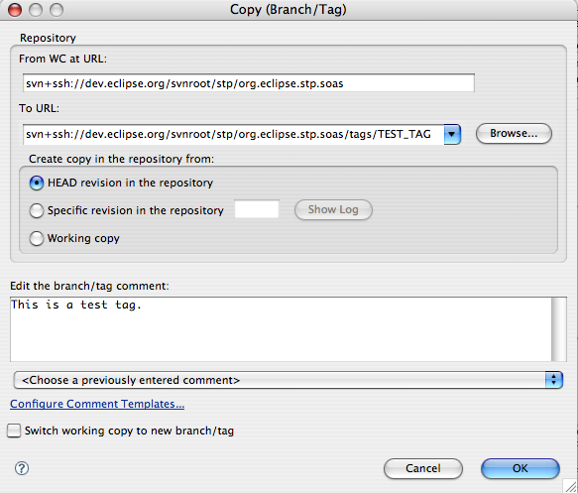Click into the To URL text field
Viewport: 578px width, 493px height.
click(233, 135)
